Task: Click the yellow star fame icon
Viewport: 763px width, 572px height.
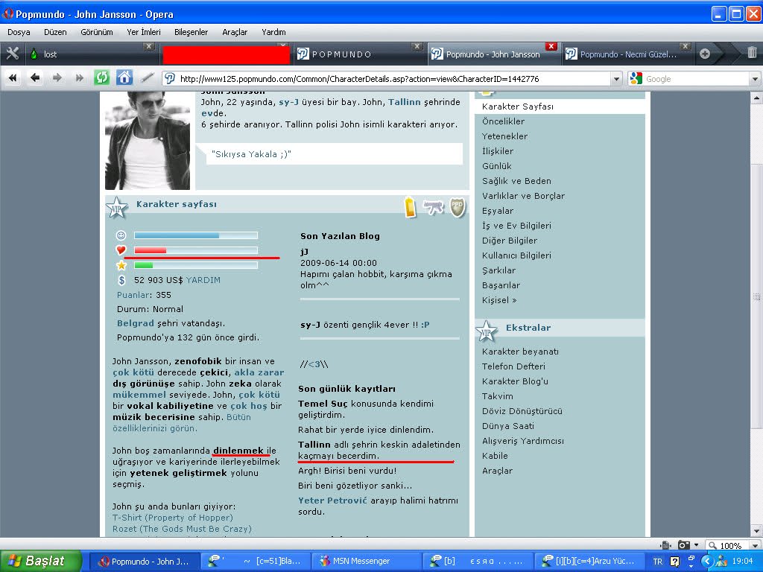Action: pyautogui.click(x=121, y=265)
